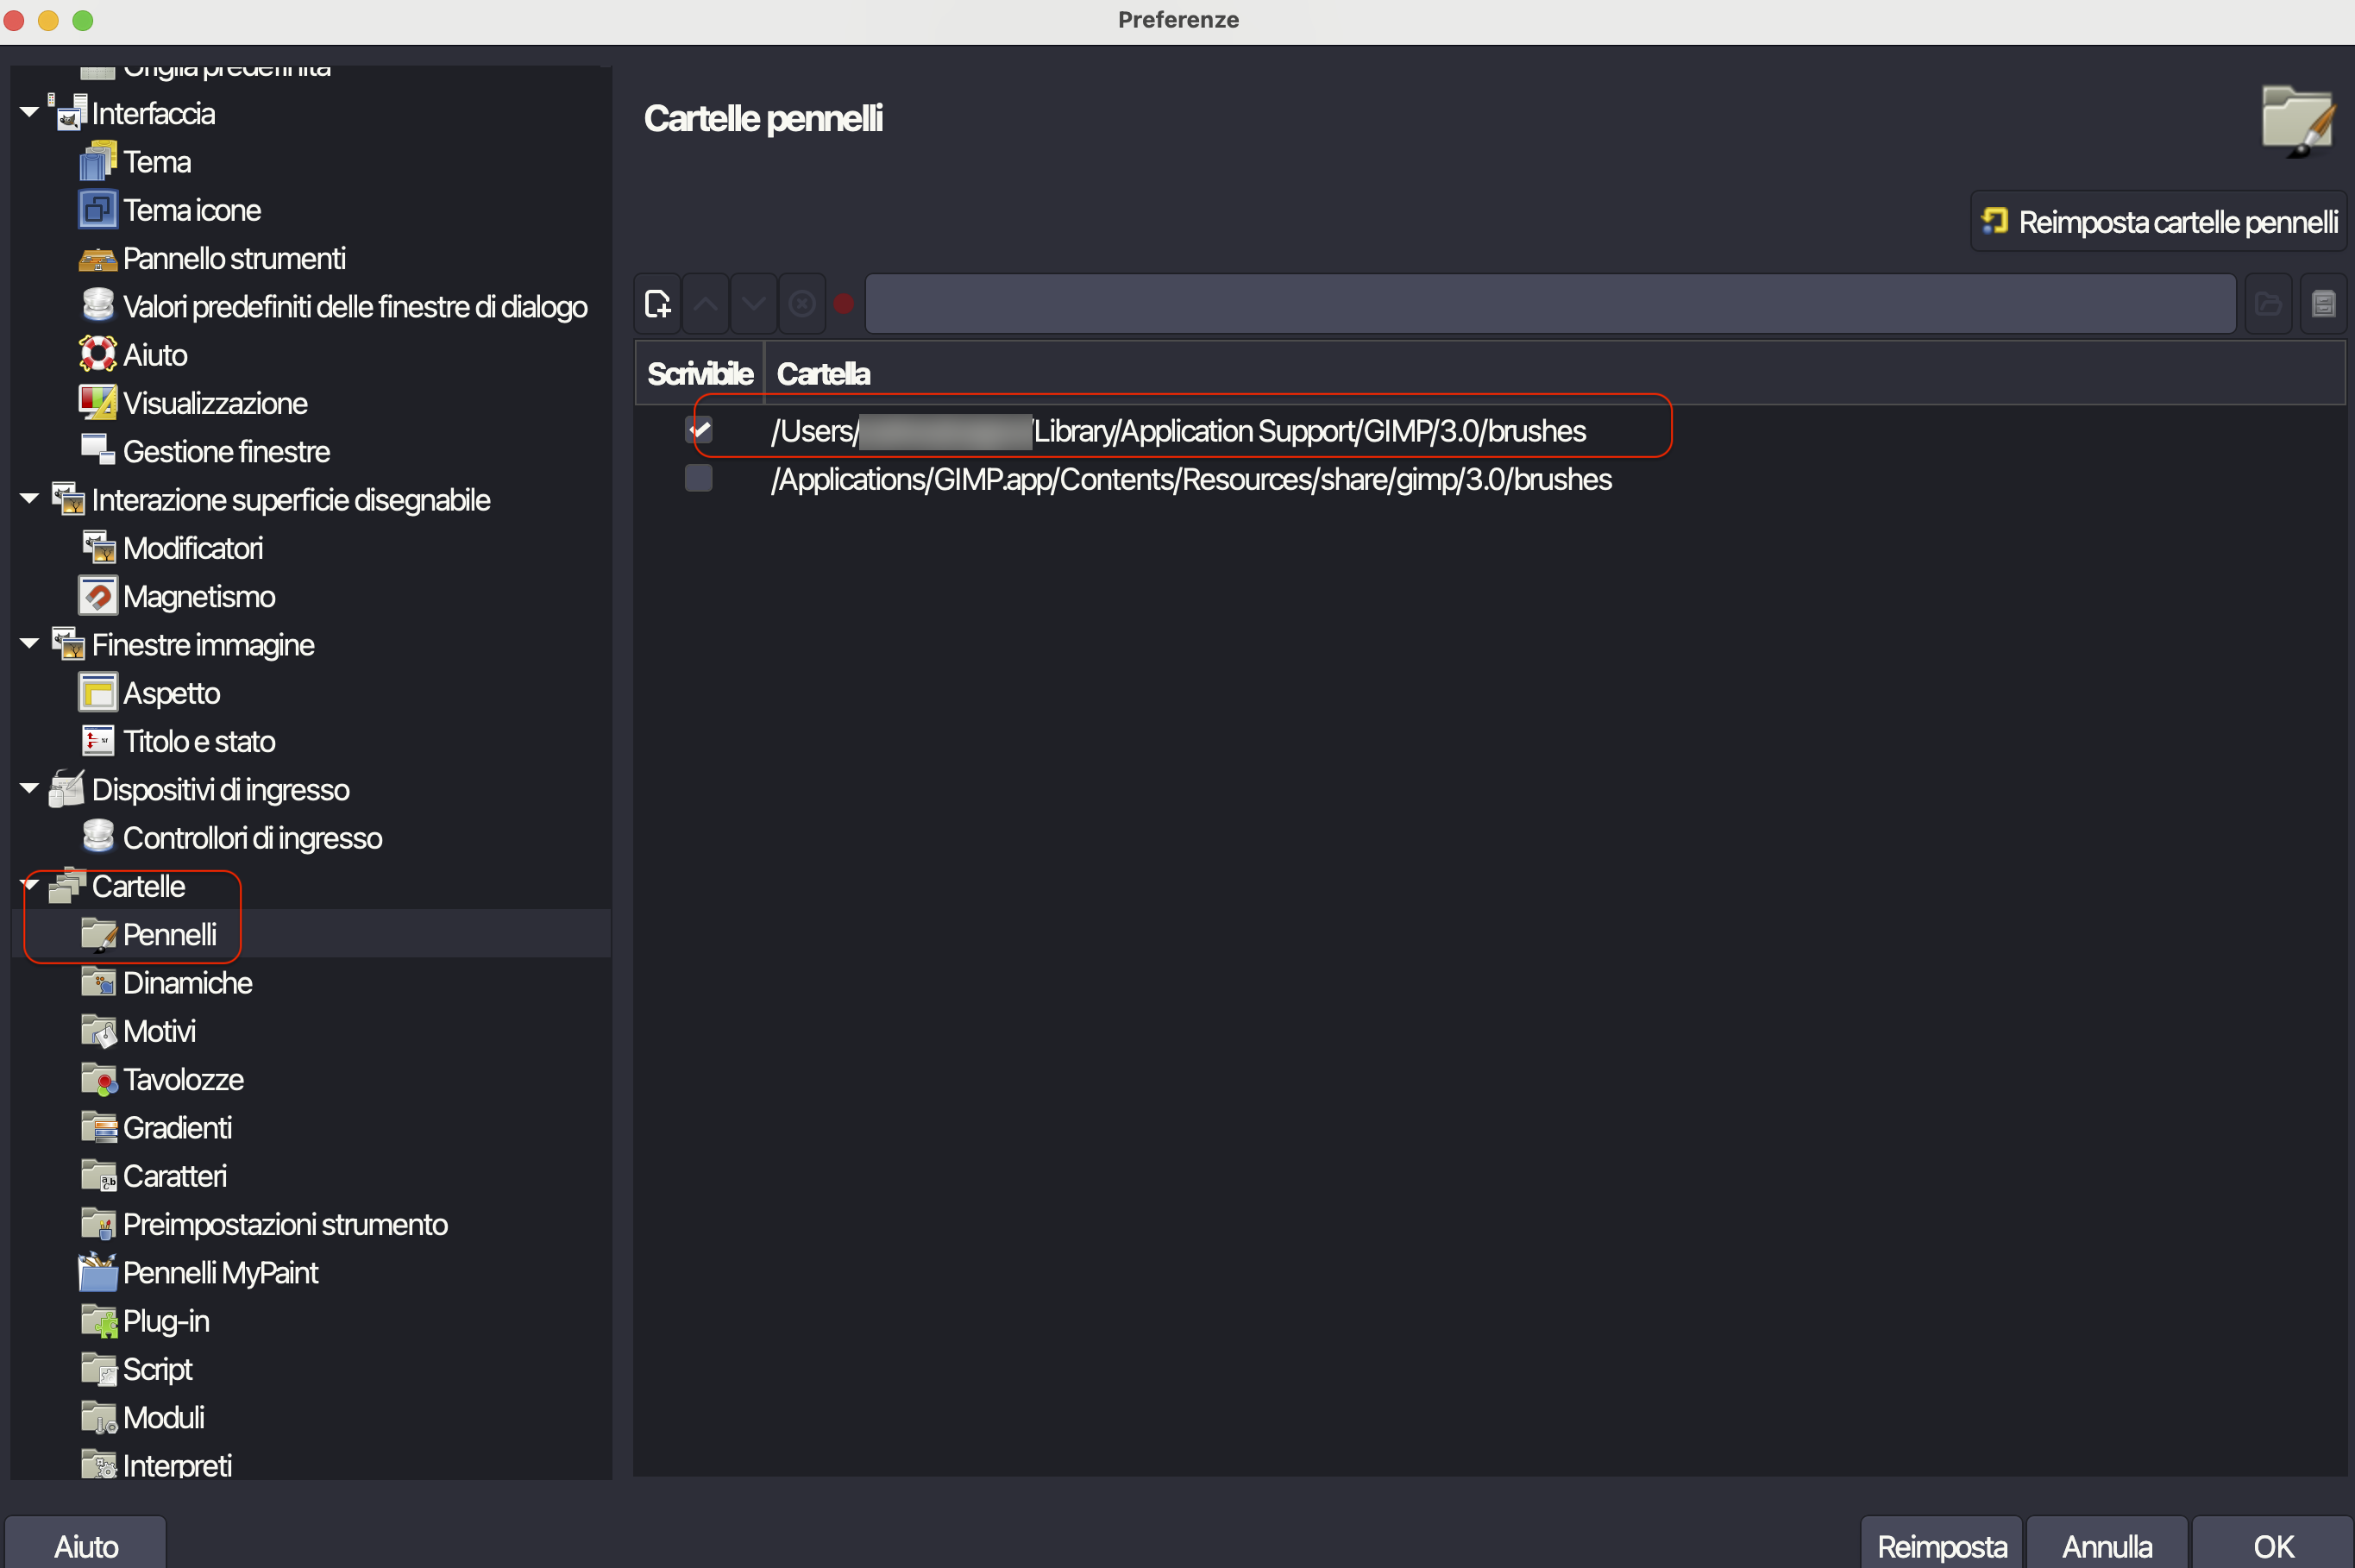2355x1568 pixels.
Task: Select the Gradienti folder item
Action: pyautogui.click(x=177, y=1128)
